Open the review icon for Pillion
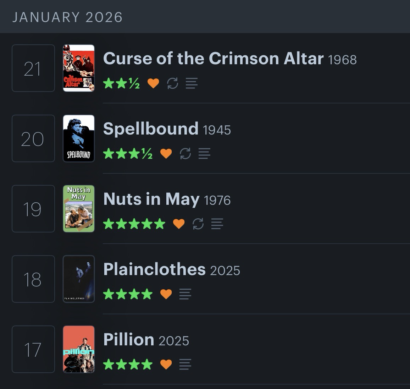 (185, 365)
